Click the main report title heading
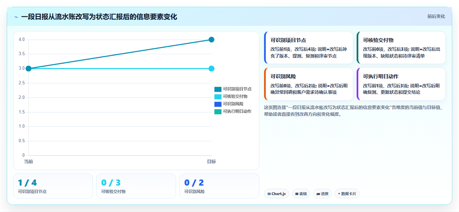 [x=99, y=17]
